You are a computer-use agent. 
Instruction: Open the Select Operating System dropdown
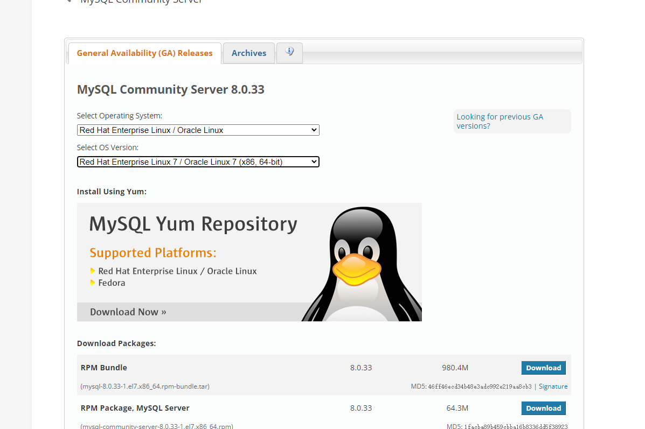(198, 130)
